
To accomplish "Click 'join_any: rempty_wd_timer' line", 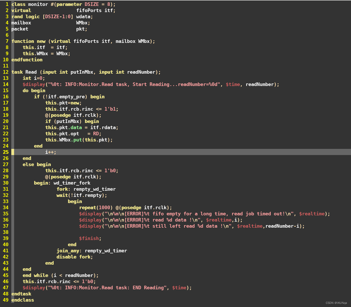I will [92, 251].
